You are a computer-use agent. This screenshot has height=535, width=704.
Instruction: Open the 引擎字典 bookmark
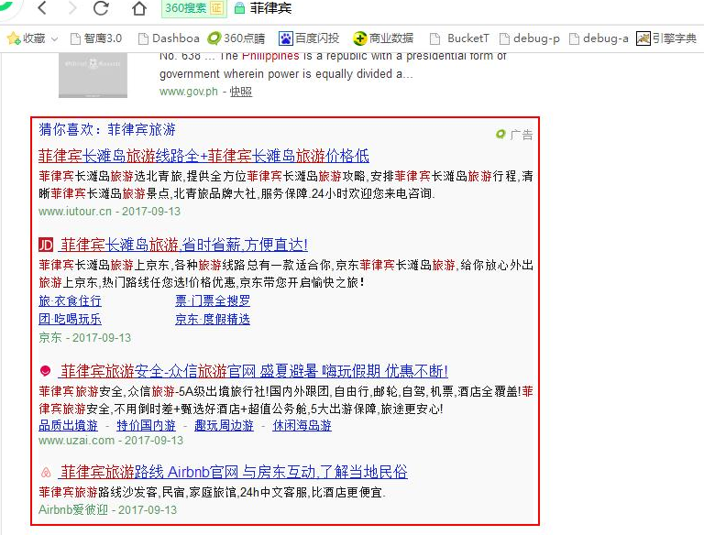(666, 38)
